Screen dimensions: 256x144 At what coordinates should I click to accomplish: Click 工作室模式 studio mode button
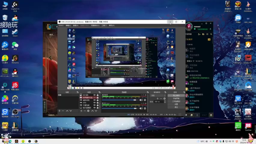click(176, 101)
